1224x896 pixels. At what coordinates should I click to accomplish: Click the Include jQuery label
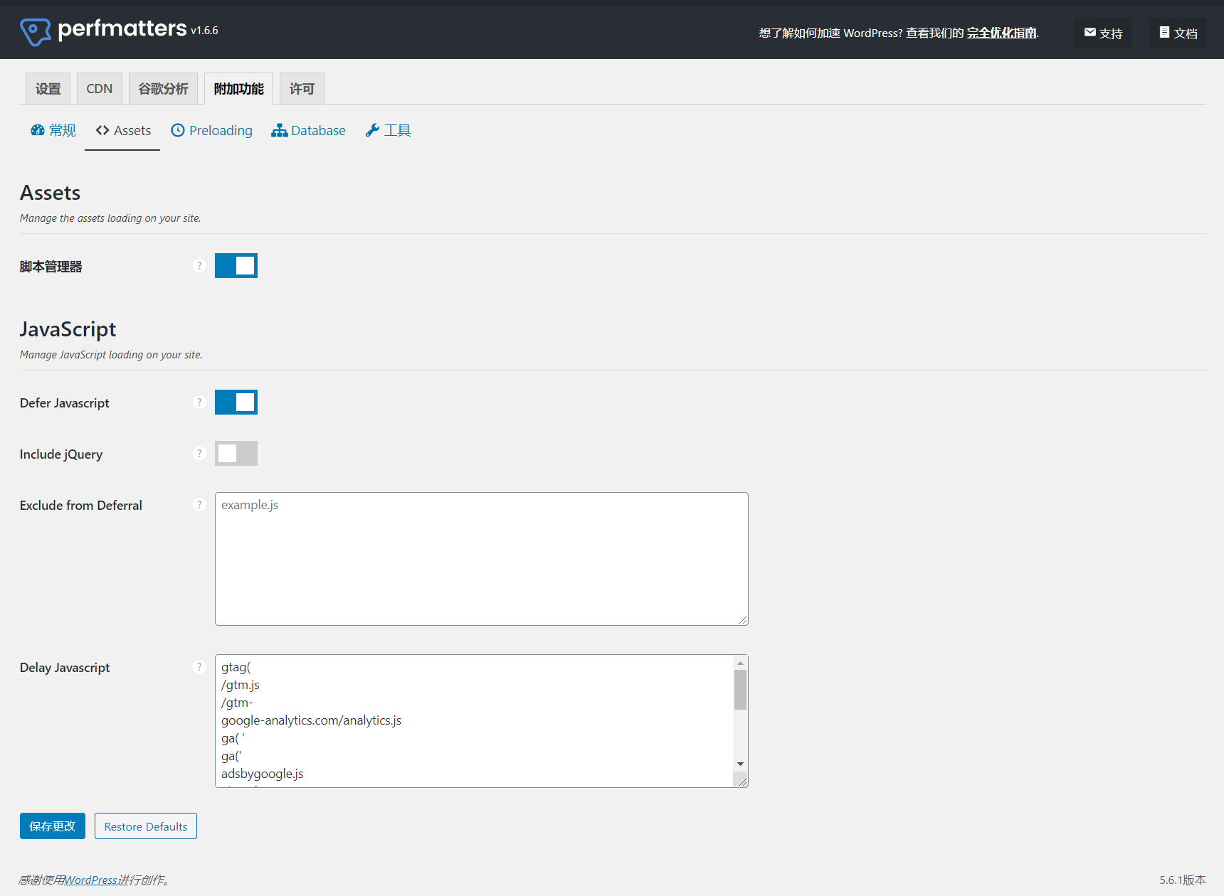pyautogui.click(x=61, y=454)
